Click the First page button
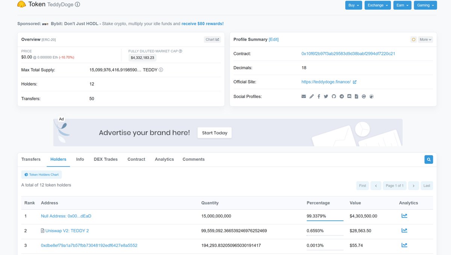 pyautogui.click(x=362, y=186)
